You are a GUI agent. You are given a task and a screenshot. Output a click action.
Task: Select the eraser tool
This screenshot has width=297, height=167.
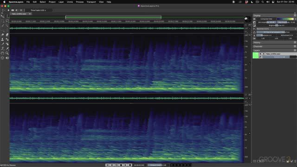pyautogui.click(x=2, y=35)
